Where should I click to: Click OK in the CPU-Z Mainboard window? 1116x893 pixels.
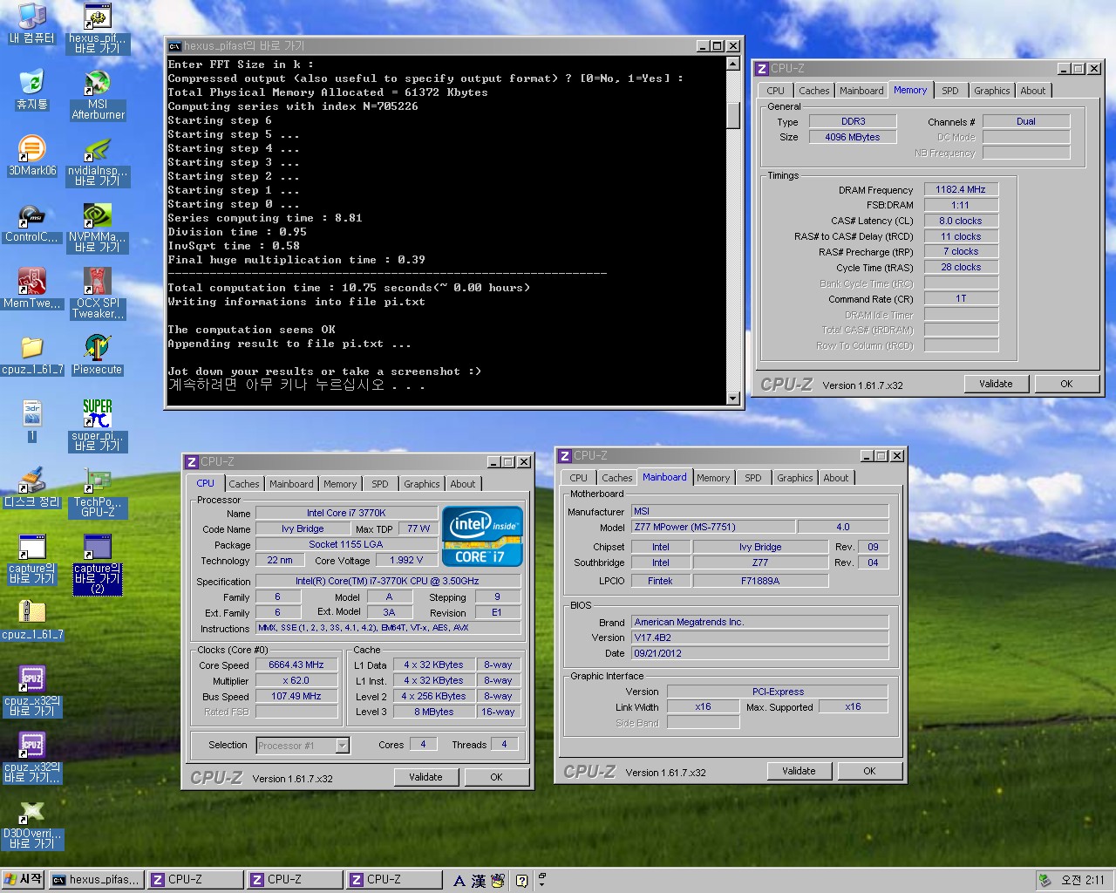coord(869,771)
